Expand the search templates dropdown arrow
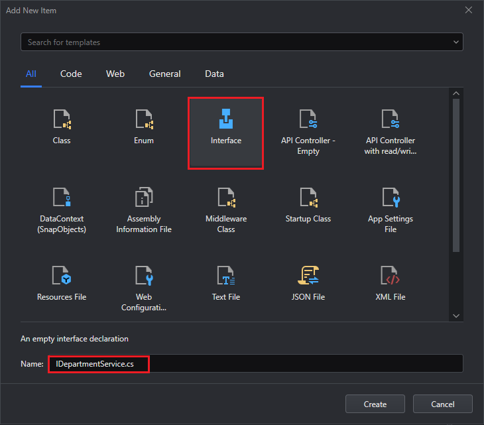Screen dimensions: 484x425 455,42
